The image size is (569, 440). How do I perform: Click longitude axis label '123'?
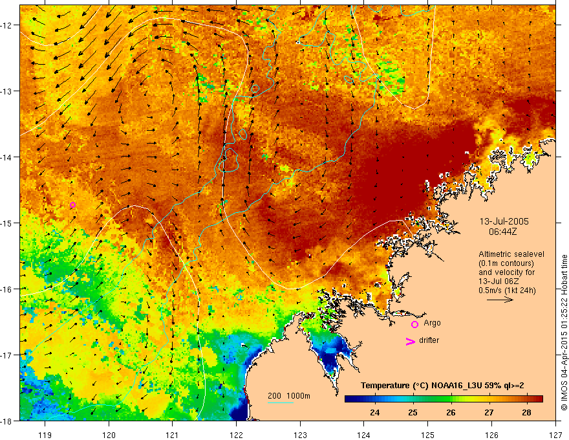301,435
